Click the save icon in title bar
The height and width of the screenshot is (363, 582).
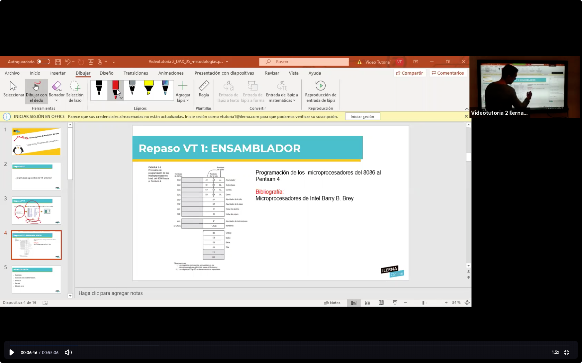pyautogui.click(x=58, y=62)
